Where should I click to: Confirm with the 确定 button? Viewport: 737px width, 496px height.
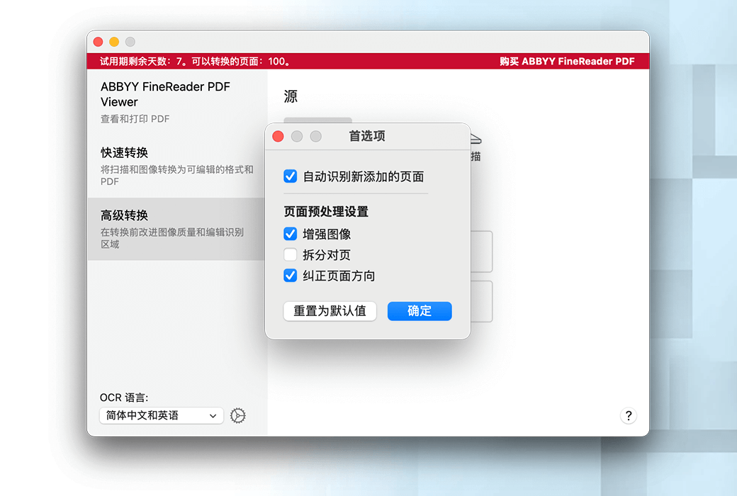click(420, 311)
